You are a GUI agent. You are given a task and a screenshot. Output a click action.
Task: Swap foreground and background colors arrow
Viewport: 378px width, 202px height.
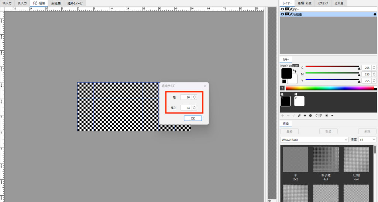tap(295, 71)
